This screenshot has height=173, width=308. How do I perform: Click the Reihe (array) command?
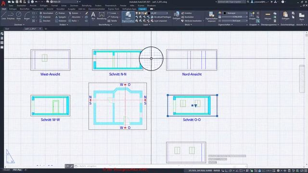[x=73, y=21]
